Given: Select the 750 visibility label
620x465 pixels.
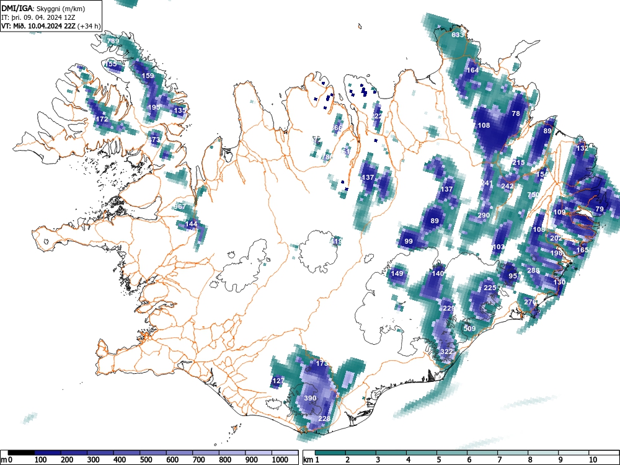Looking at the screenshot, I should click(x=533, y=195).
